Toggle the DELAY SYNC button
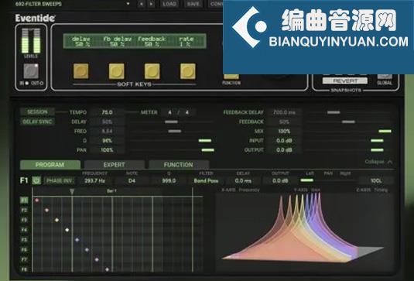 pos(37,122)
